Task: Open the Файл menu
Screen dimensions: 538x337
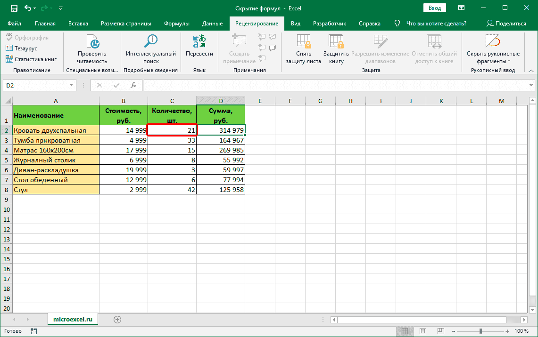Action: click(x=14, y=24)
